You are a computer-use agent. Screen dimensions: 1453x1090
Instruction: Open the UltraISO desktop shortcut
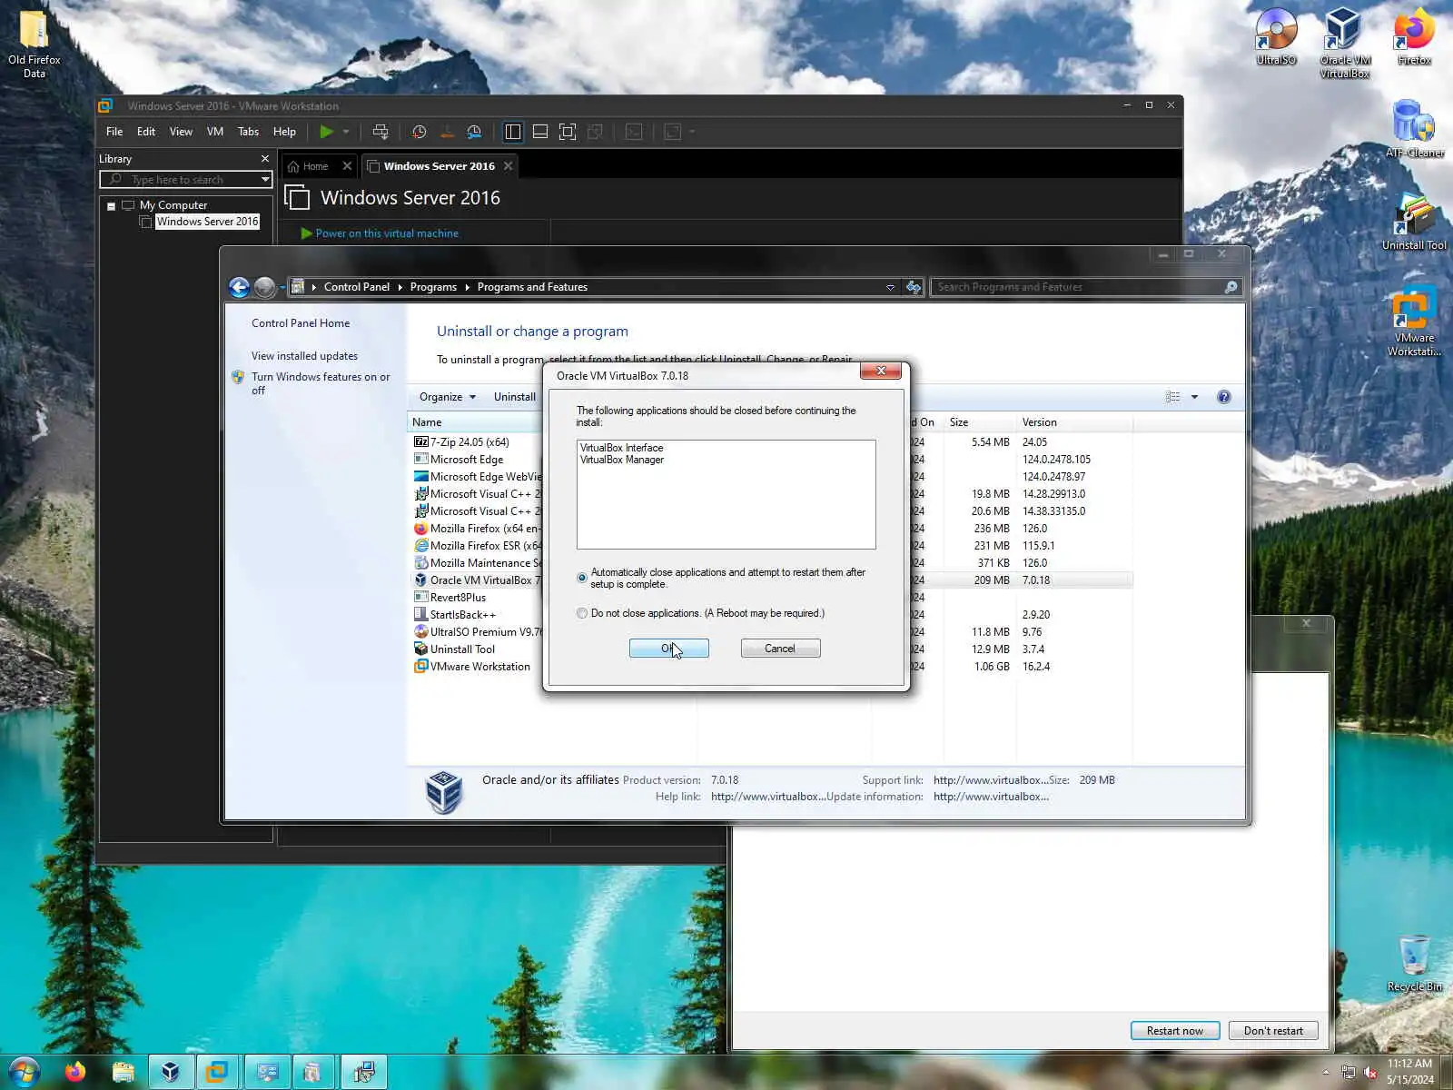(1276, 36)
